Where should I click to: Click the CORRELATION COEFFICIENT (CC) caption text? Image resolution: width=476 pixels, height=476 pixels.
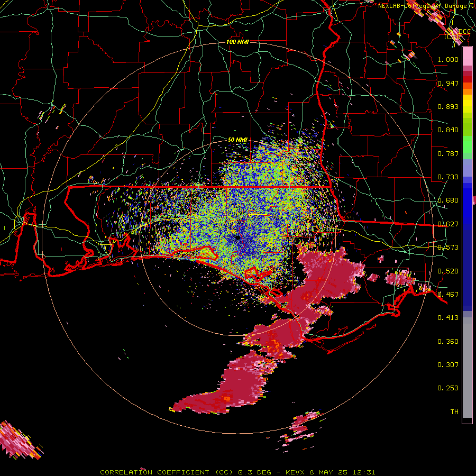point(167,472)
